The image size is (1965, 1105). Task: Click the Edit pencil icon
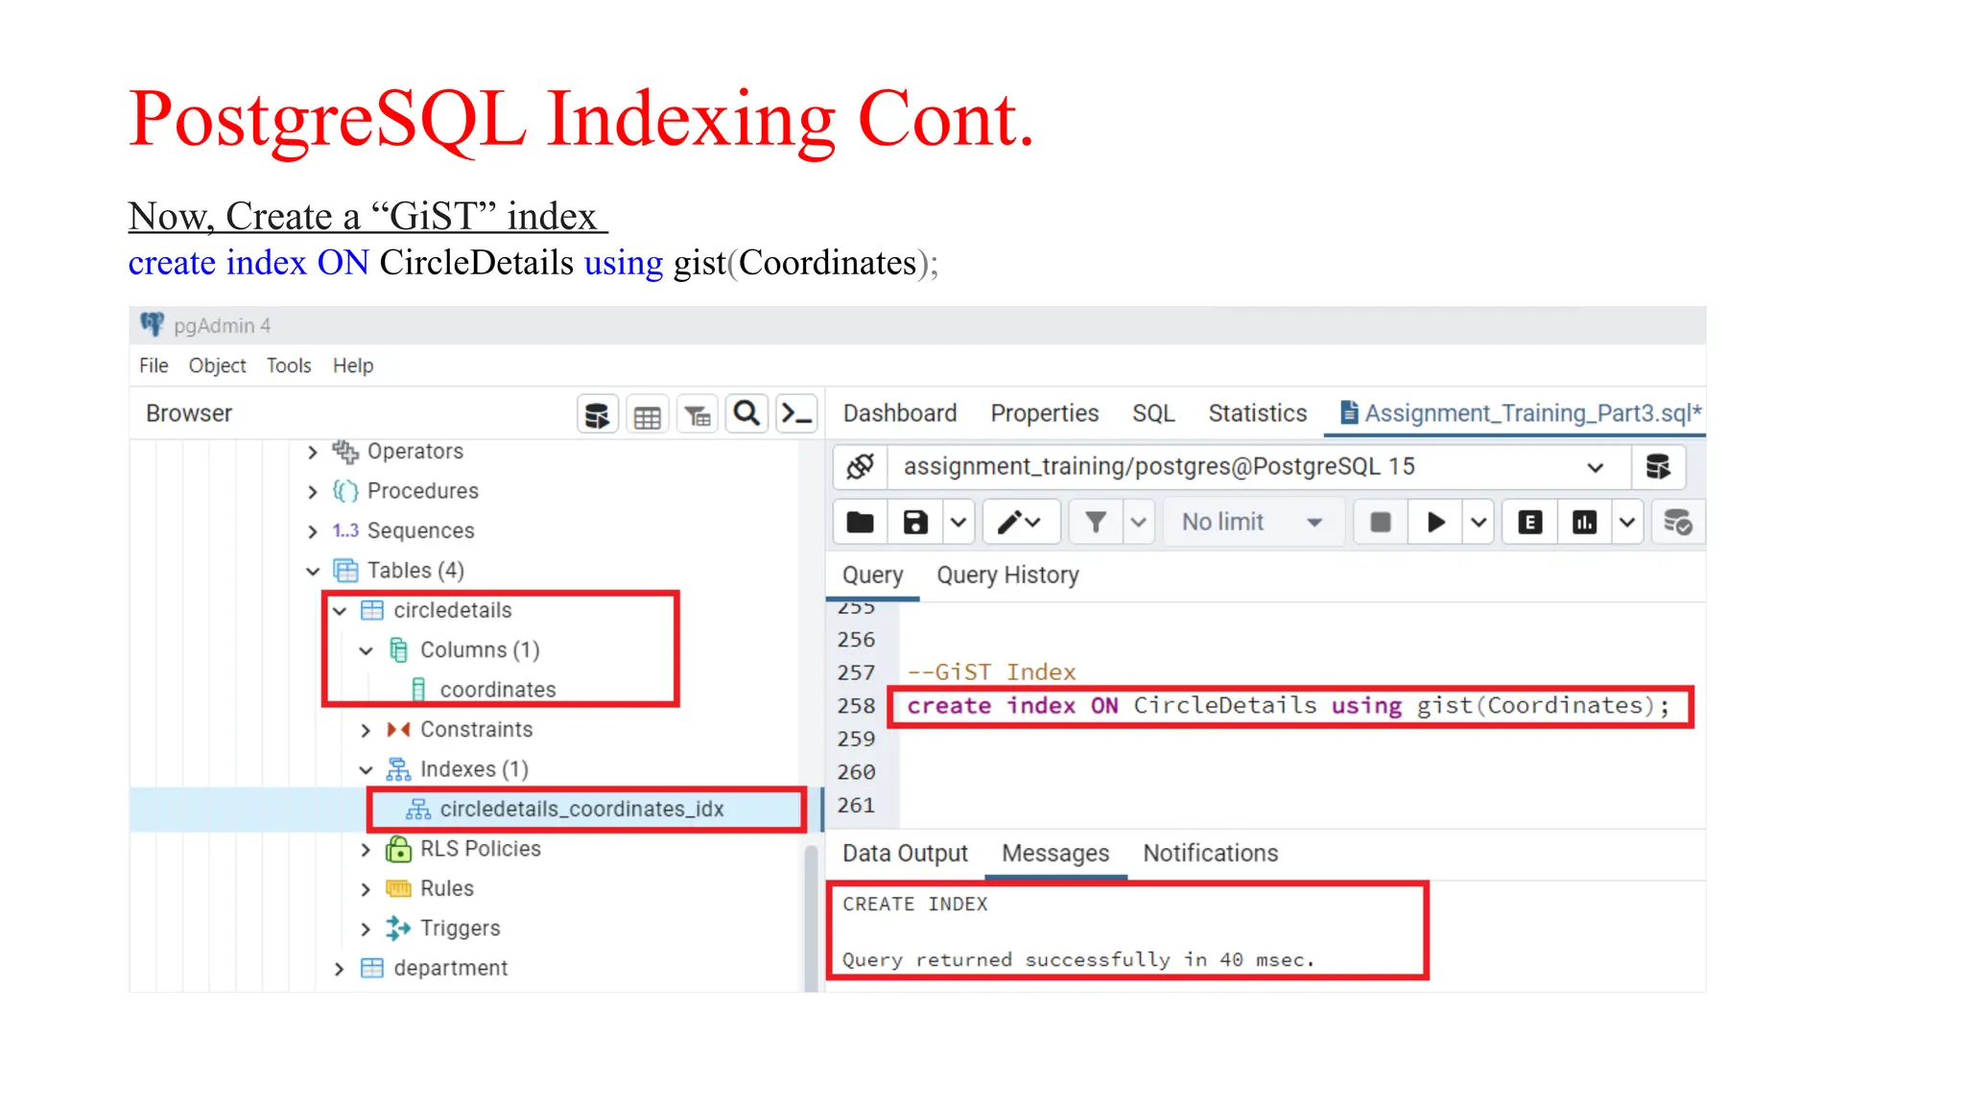tap(1020, 523)
